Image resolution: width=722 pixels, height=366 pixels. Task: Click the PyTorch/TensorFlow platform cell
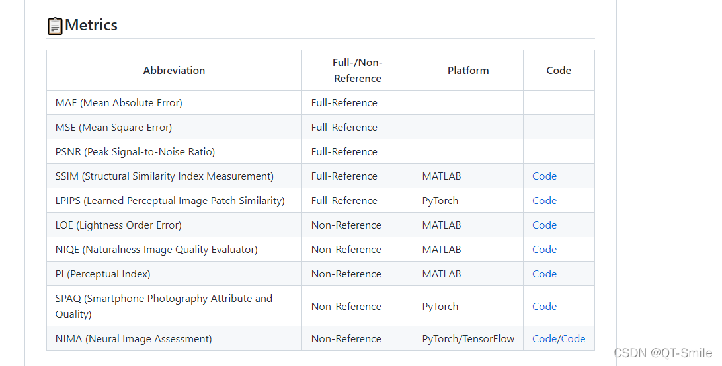(x=468, y=339)
